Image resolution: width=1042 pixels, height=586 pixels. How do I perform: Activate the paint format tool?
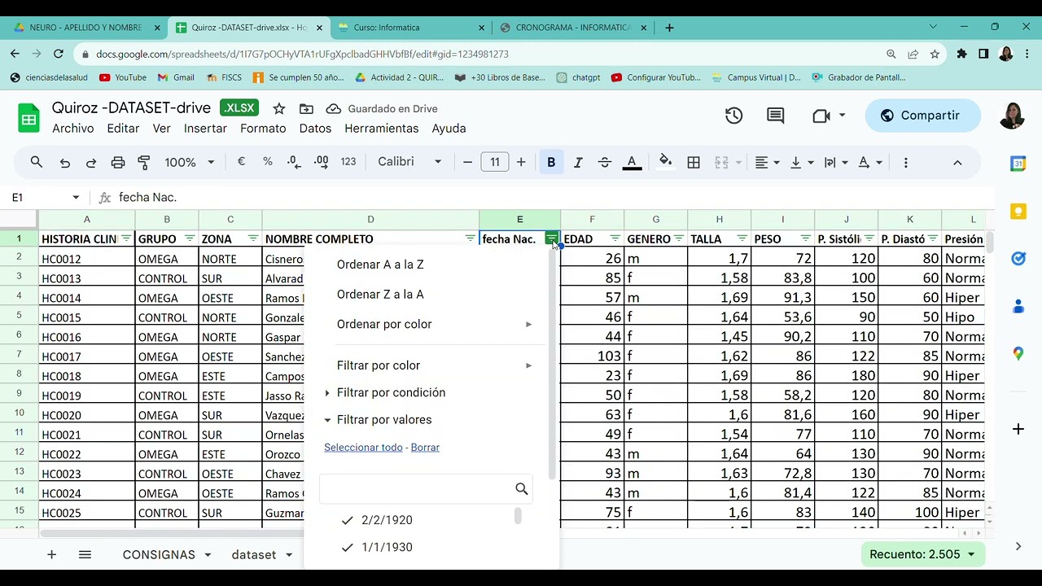144,162
